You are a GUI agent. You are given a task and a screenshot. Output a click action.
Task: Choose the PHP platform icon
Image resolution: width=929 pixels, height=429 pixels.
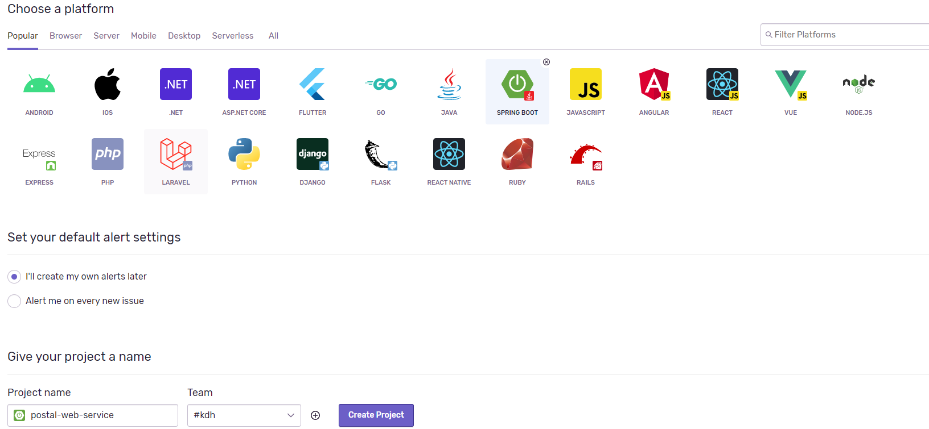click(x=108, y=154)
